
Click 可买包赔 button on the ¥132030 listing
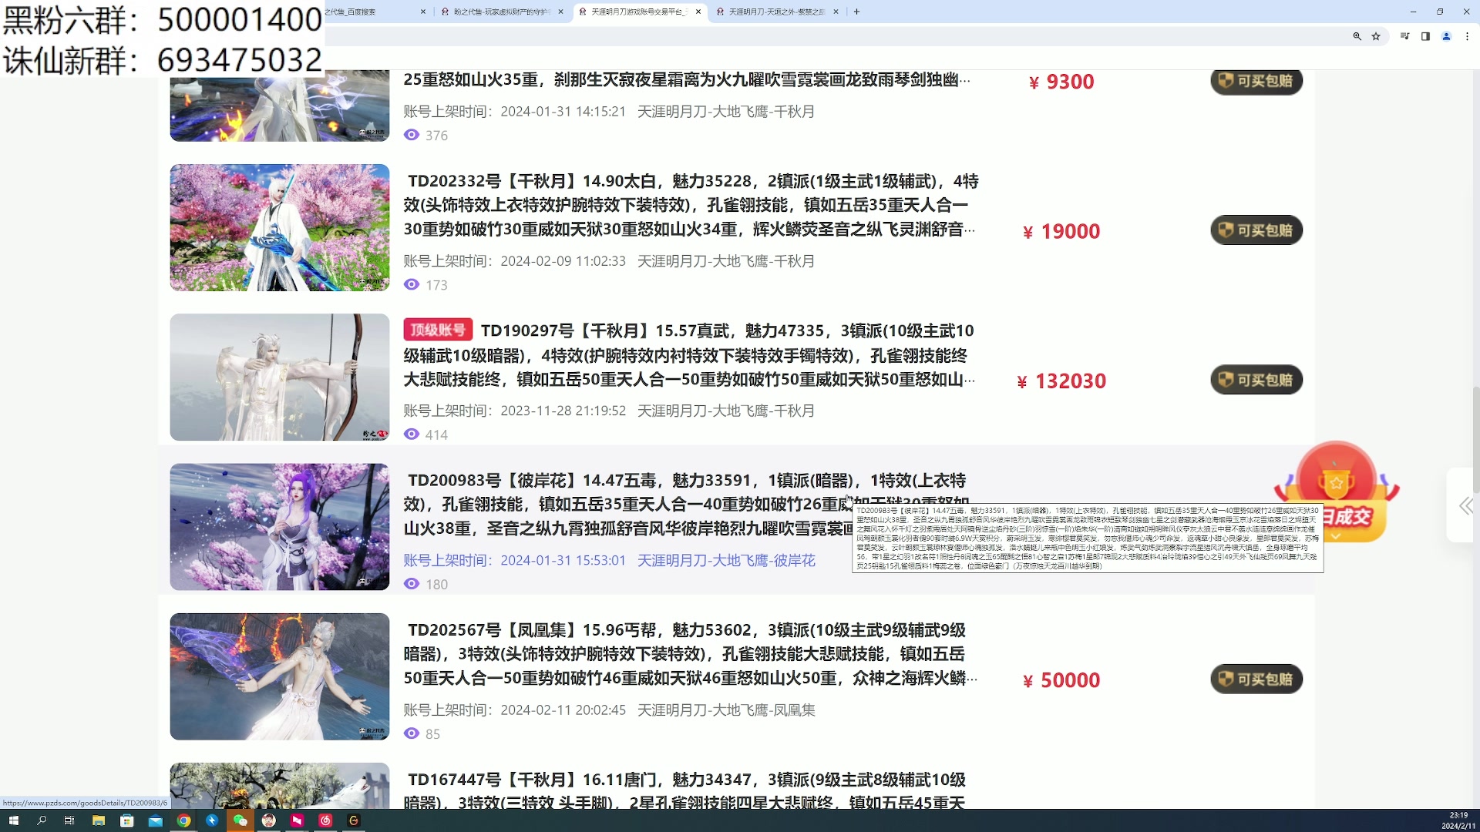(1256, 380)
